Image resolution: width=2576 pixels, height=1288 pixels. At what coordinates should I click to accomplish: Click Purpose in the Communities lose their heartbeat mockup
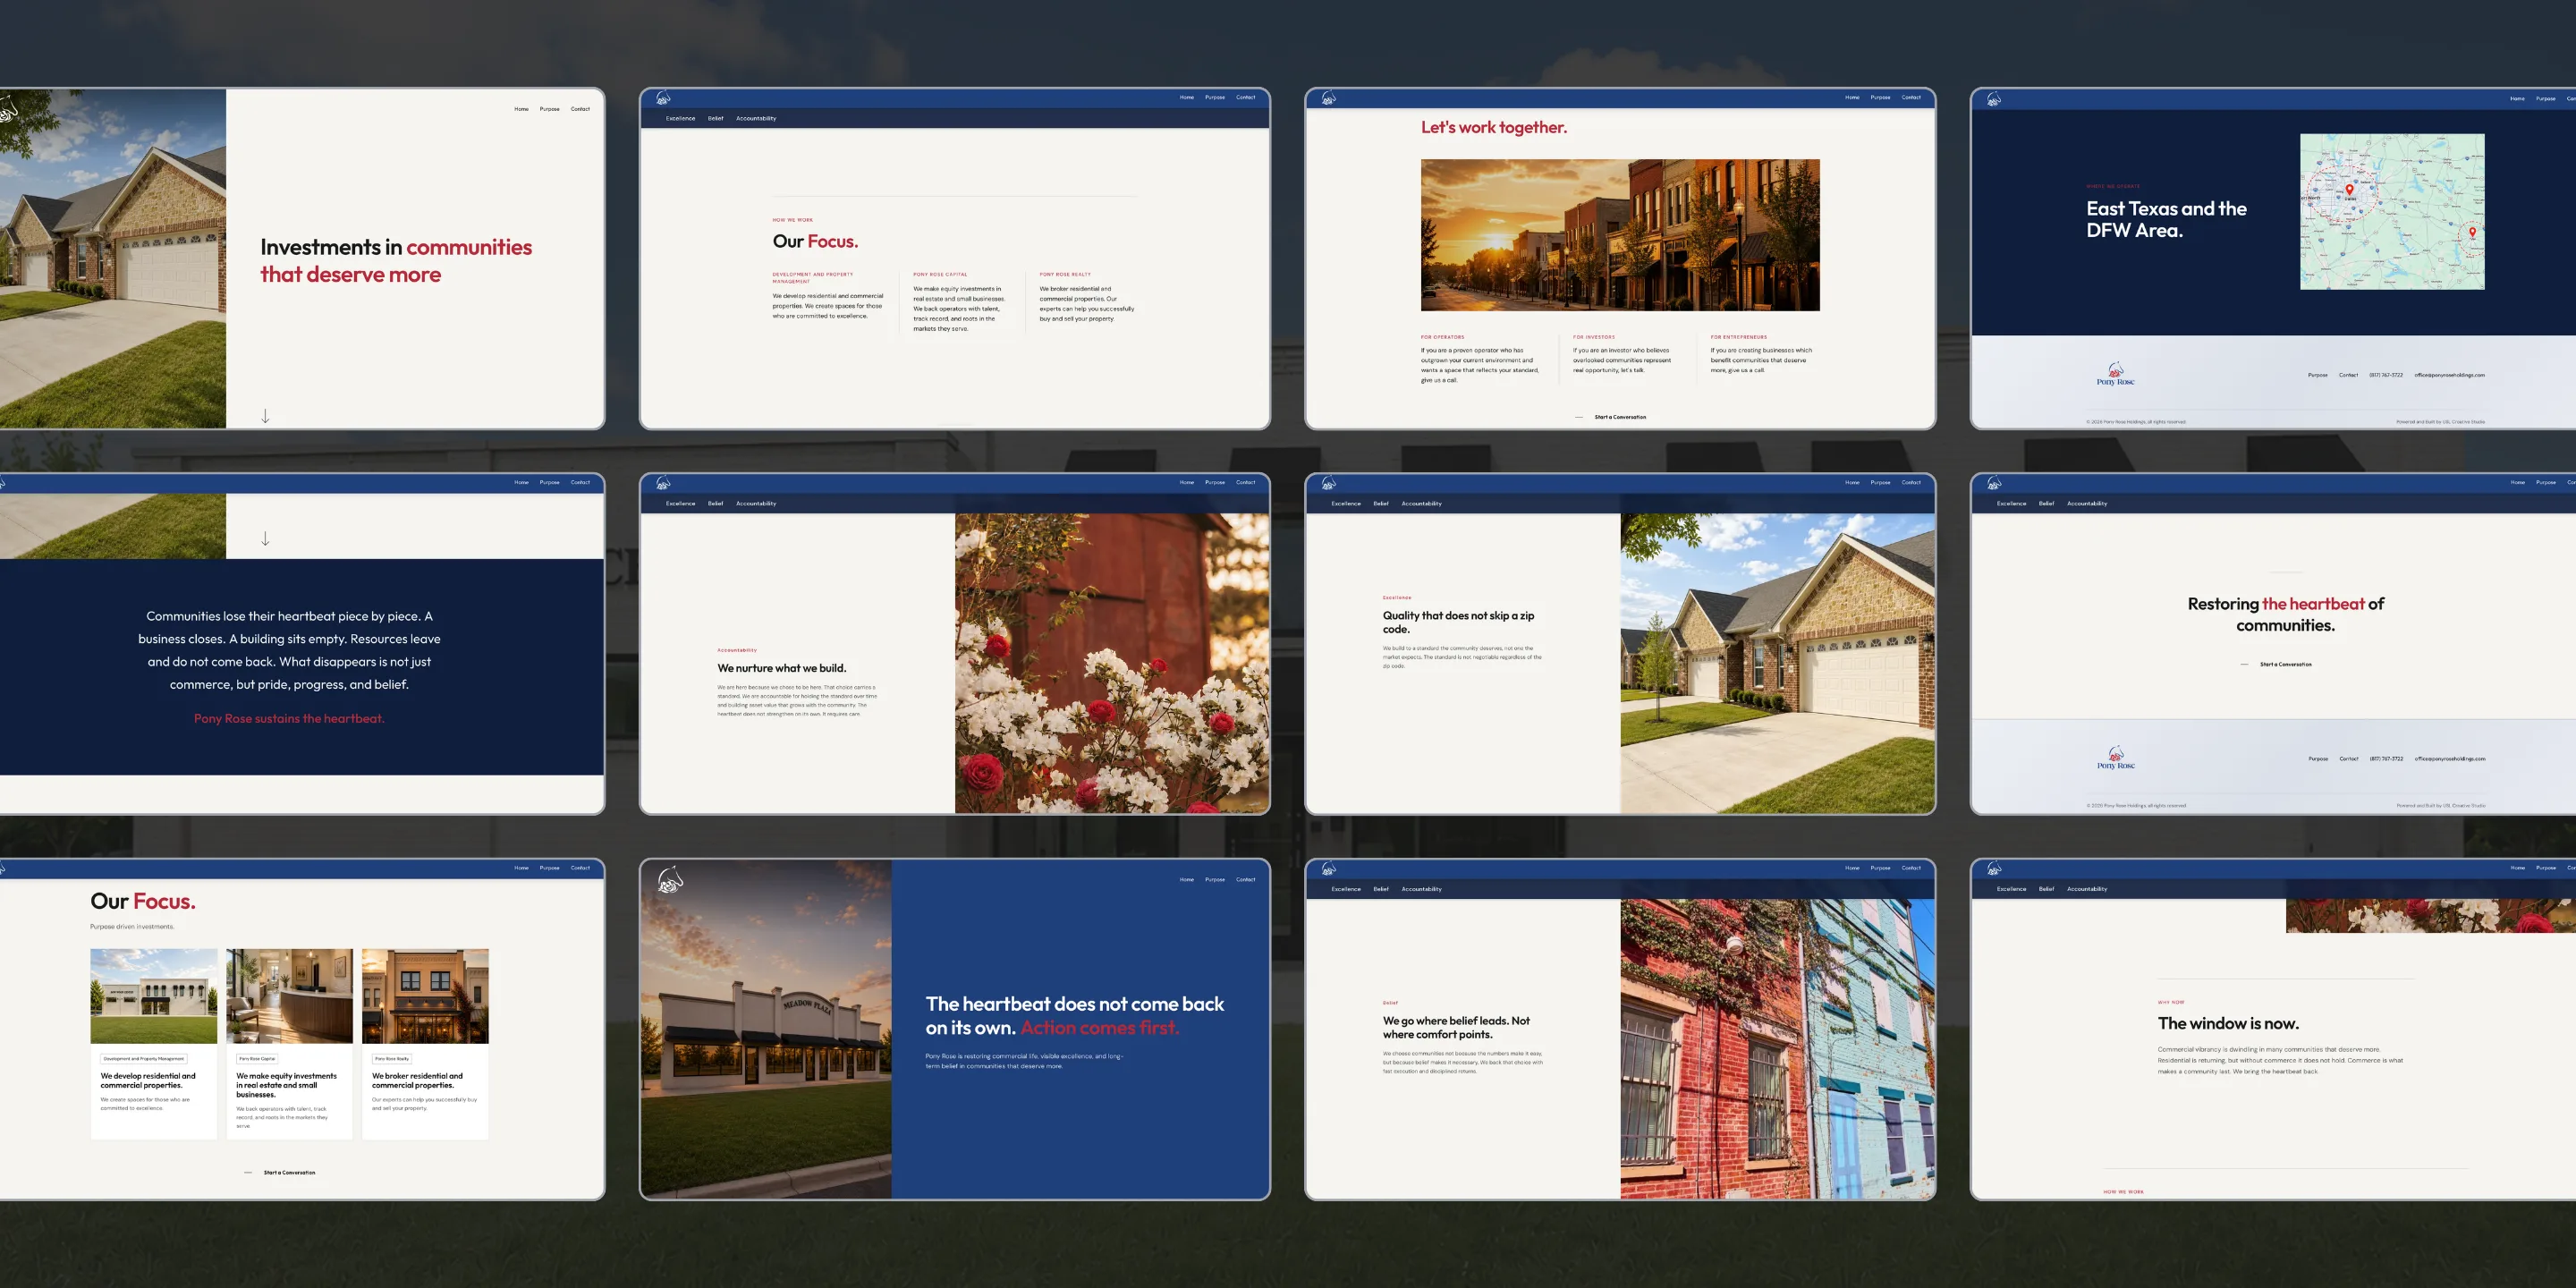coord(549,482)
